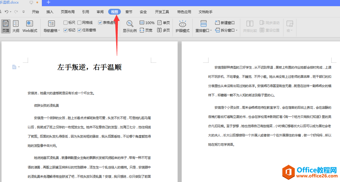Open the 页面布局 Page Layout tab
This screenshot has height=182, width=340.
click(68, 12)
